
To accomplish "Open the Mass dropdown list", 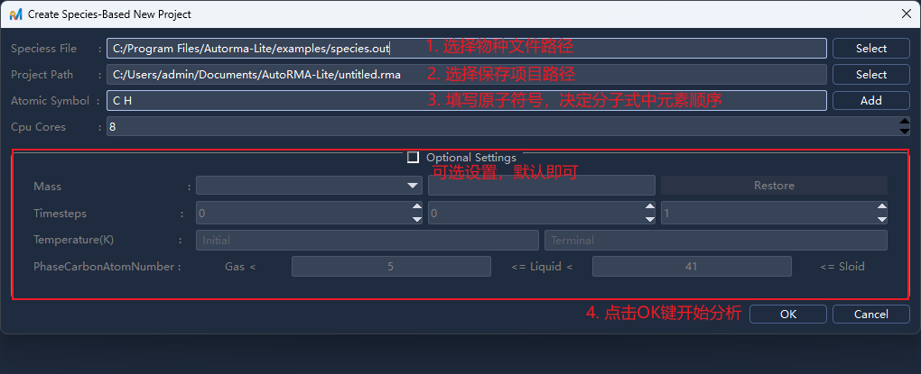I will click(x=409, y=186).
